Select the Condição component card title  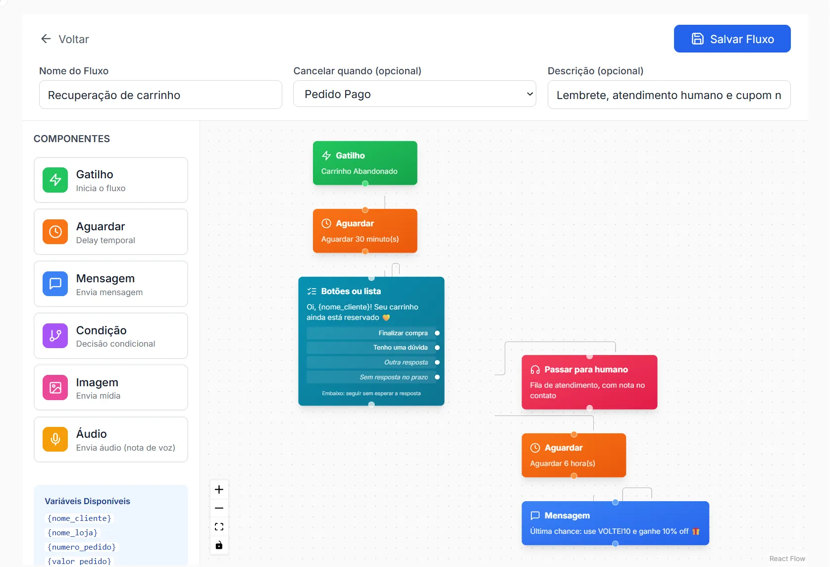102,330
